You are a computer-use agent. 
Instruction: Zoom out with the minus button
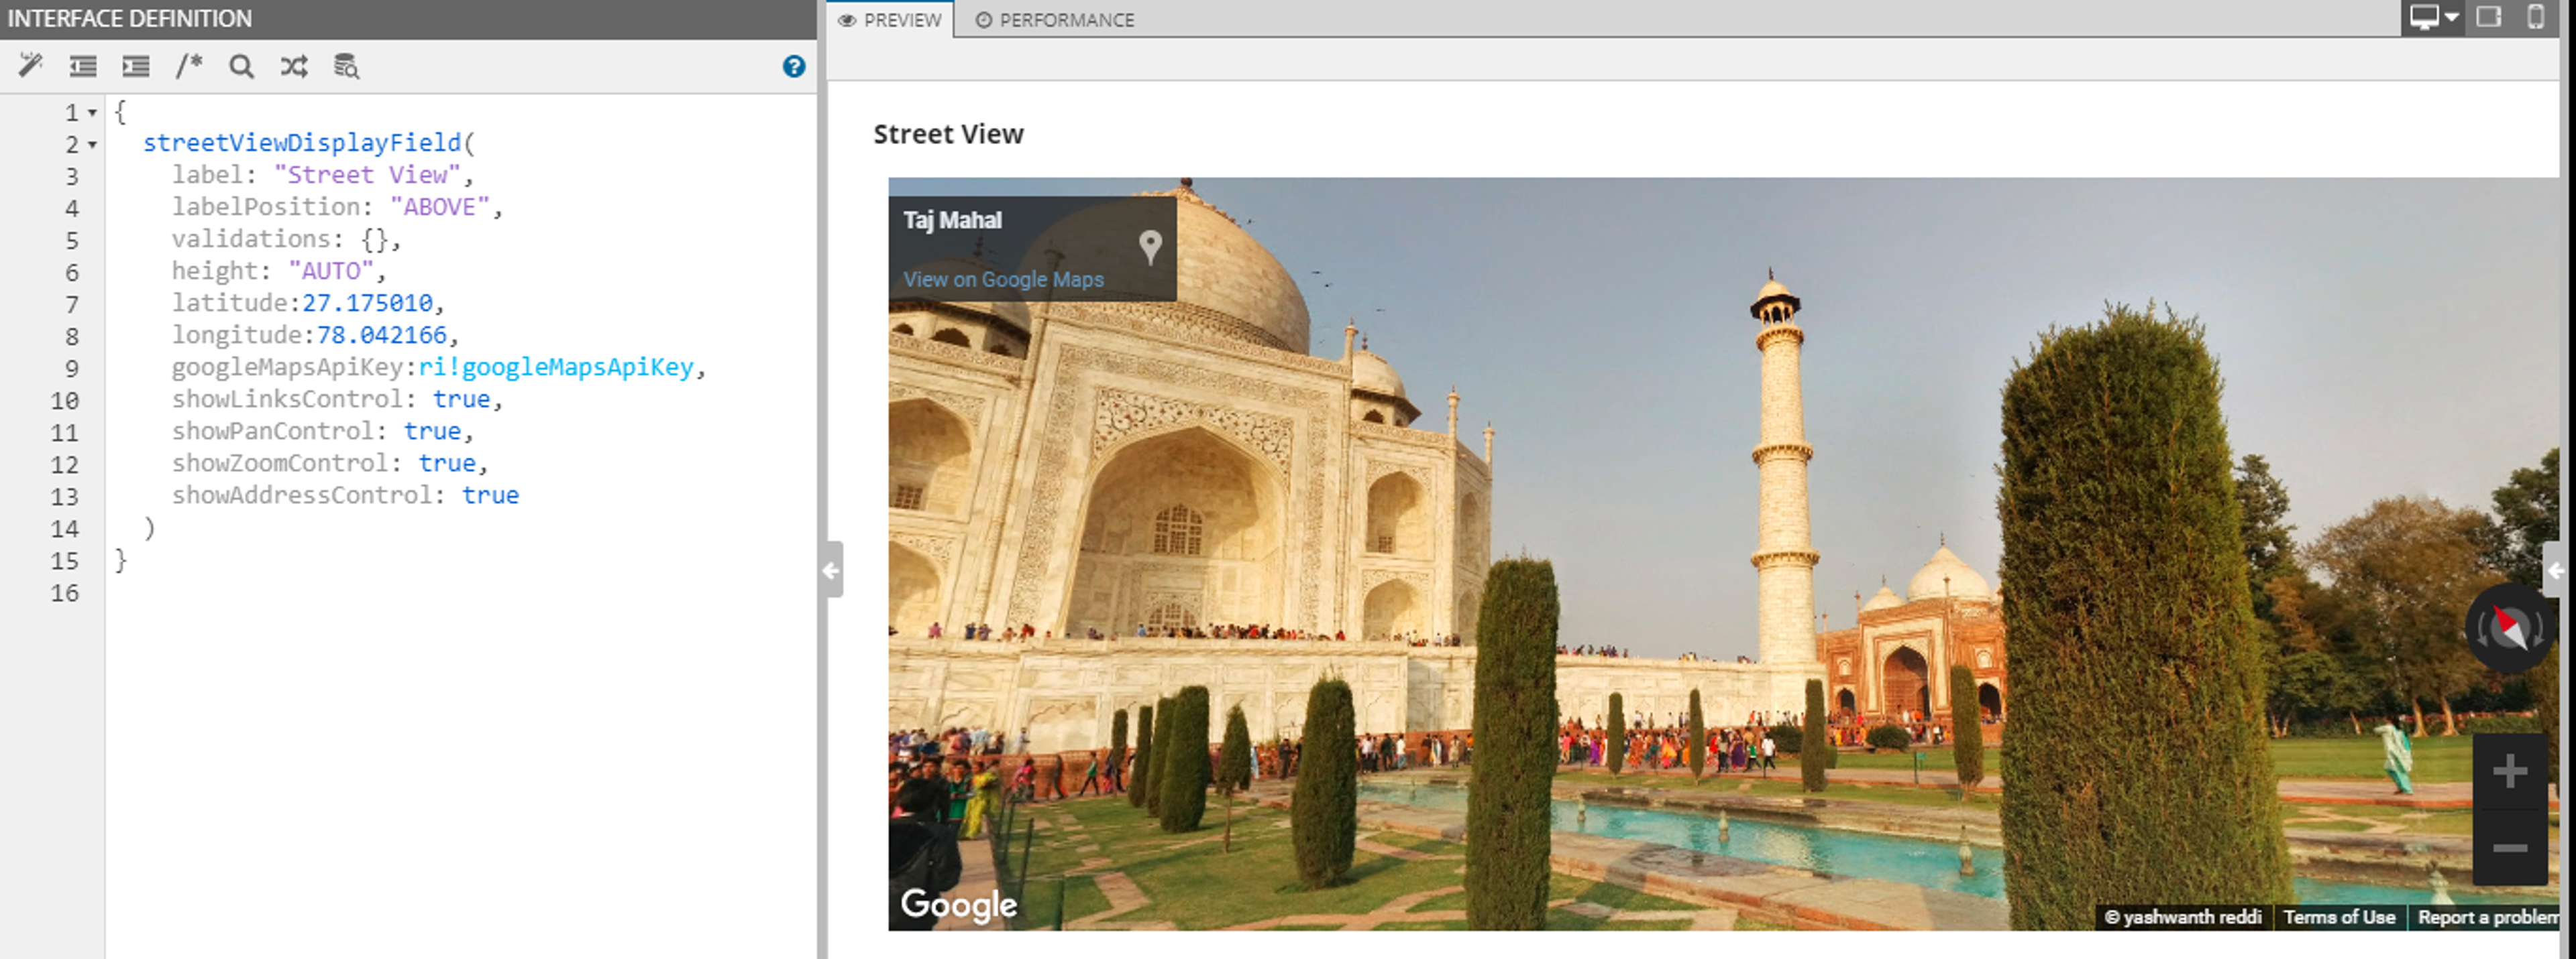pos(2509,848)
